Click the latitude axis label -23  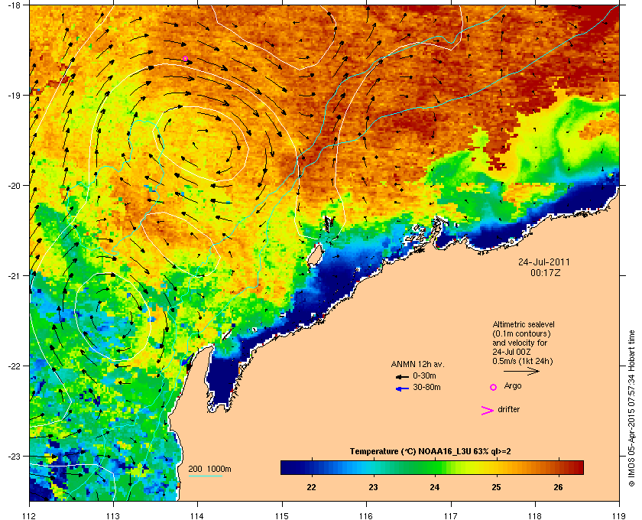14,456
